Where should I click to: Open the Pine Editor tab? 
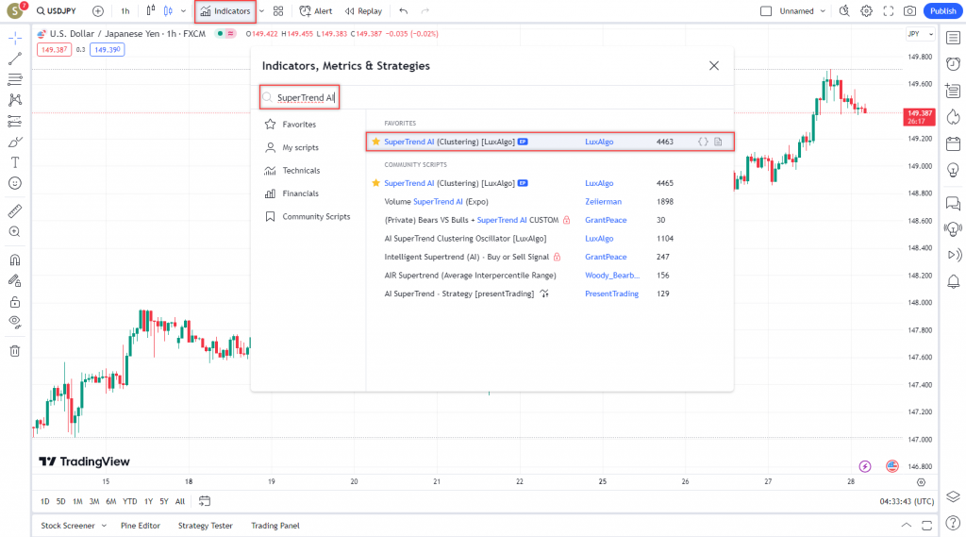pos(141,526)
